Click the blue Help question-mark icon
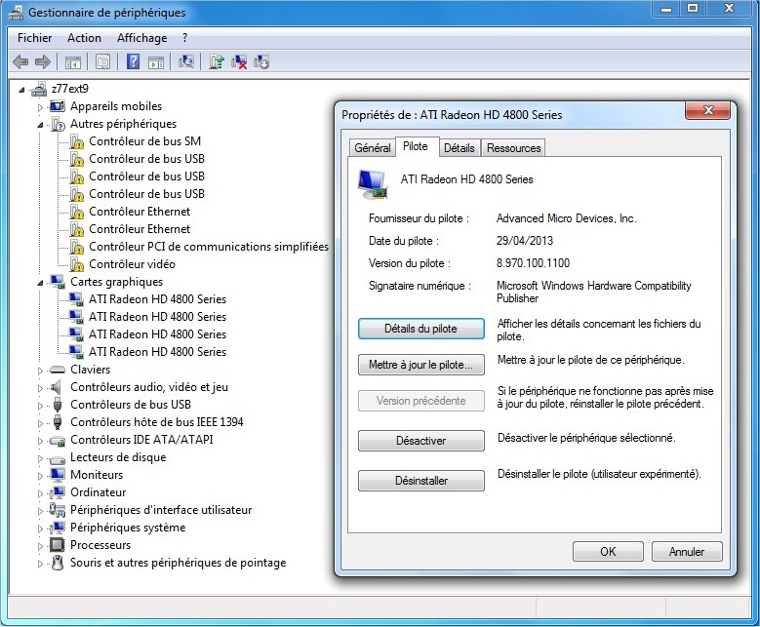Image resolution: width=760 pixels, height=627 pixels. tap(133, 62)
